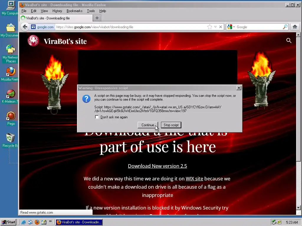Click the Firefox back arrow button
The image size is (302, 226).
pos(25,27)
